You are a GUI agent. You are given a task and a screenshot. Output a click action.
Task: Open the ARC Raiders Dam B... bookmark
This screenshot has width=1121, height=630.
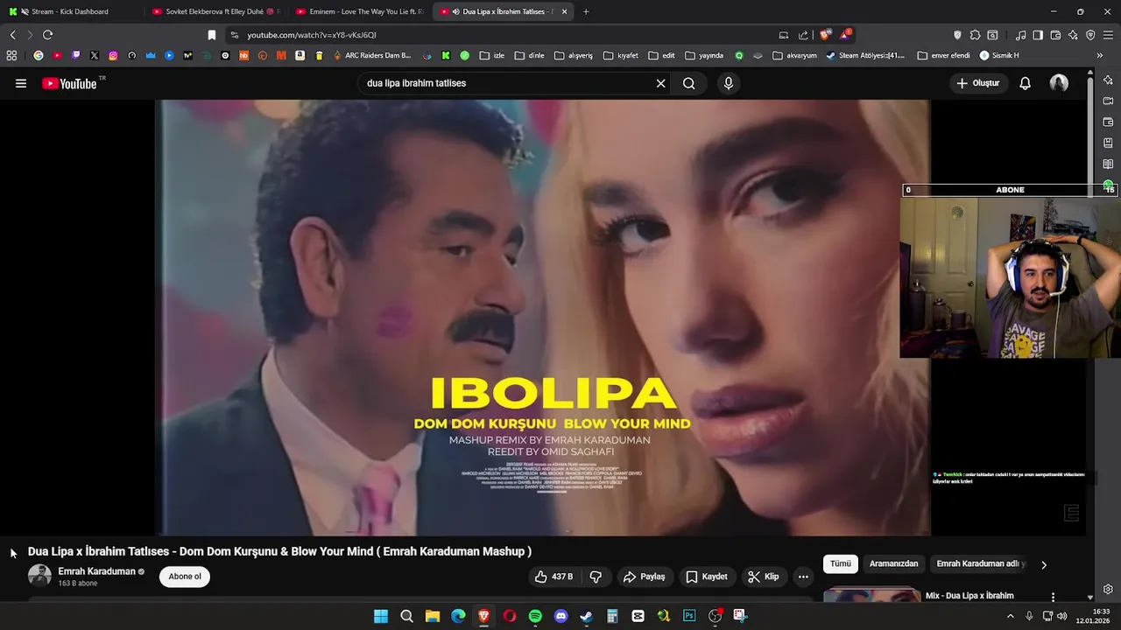pos(371,55)
